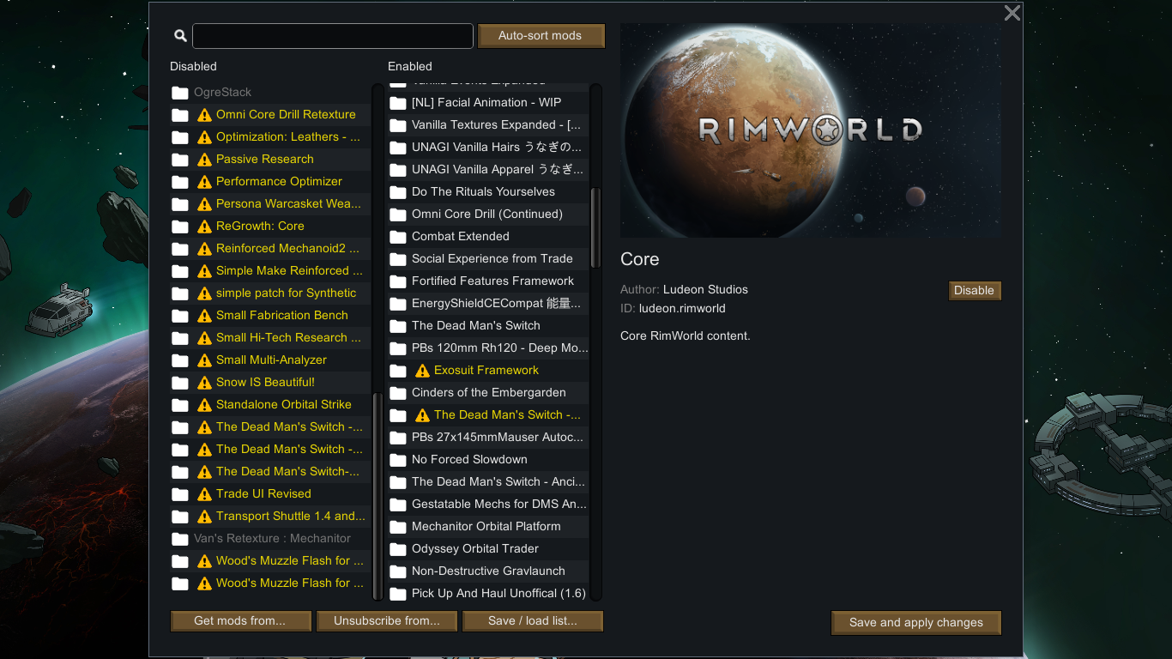Select EnergyShieldCECompat mod
Viewport: 1172px width, 659px height.
(488, 304)
